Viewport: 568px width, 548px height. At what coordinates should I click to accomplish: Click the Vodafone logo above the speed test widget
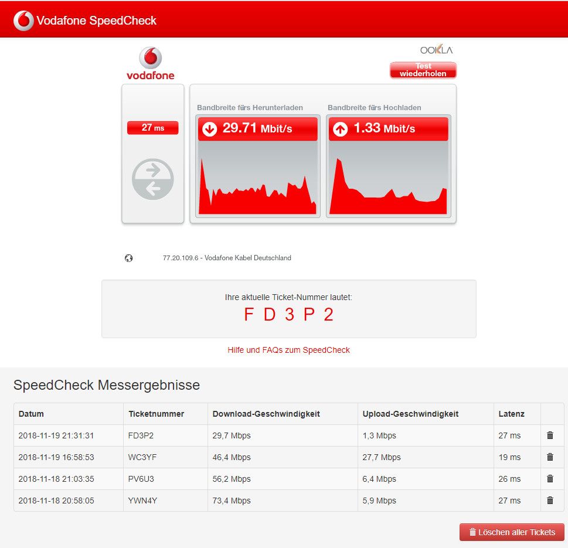pyautogui.click(x=150, y=63)
